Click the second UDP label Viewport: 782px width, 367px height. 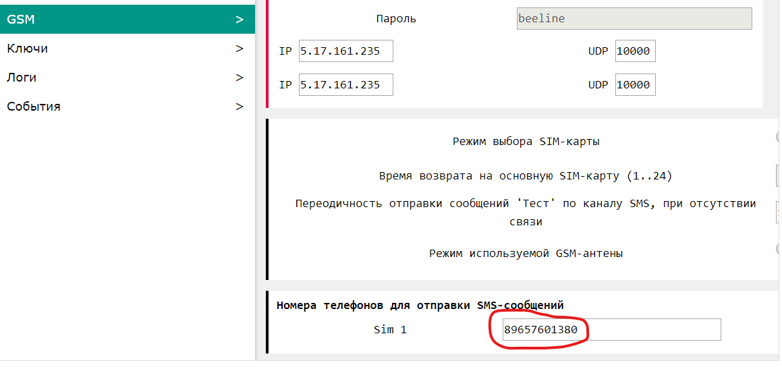(598, 85)
